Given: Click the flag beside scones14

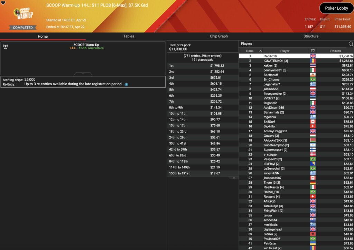Looking at the screenshot, I should 313,220.
